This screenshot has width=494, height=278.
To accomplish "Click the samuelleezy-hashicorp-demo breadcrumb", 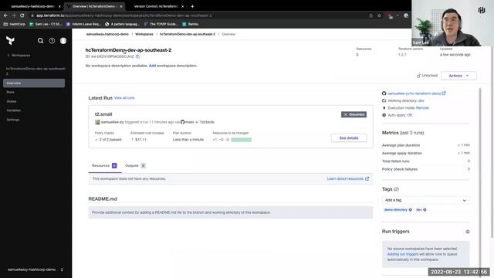I will coord(107,34).
